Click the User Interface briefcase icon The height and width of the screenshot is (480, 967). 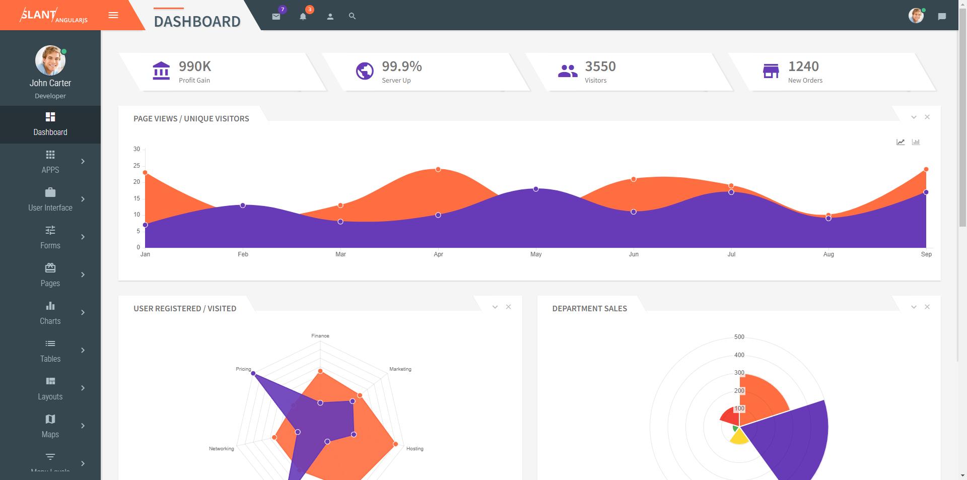point(50,192)
